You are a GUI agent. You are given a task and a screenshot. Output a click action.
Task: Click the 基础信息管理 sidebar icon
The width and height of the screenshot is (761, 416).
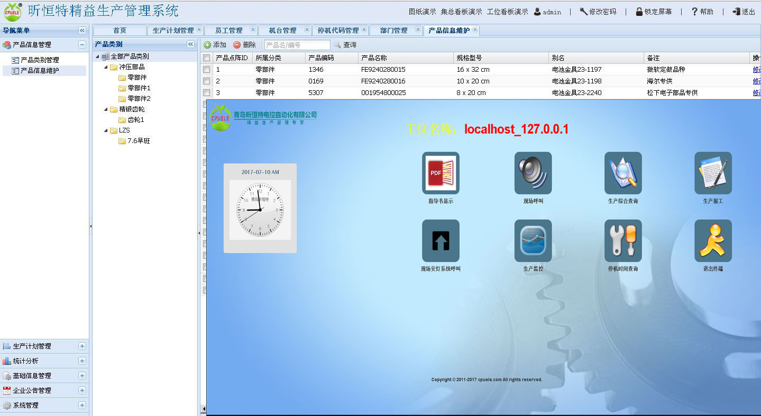tap(7, 376)
